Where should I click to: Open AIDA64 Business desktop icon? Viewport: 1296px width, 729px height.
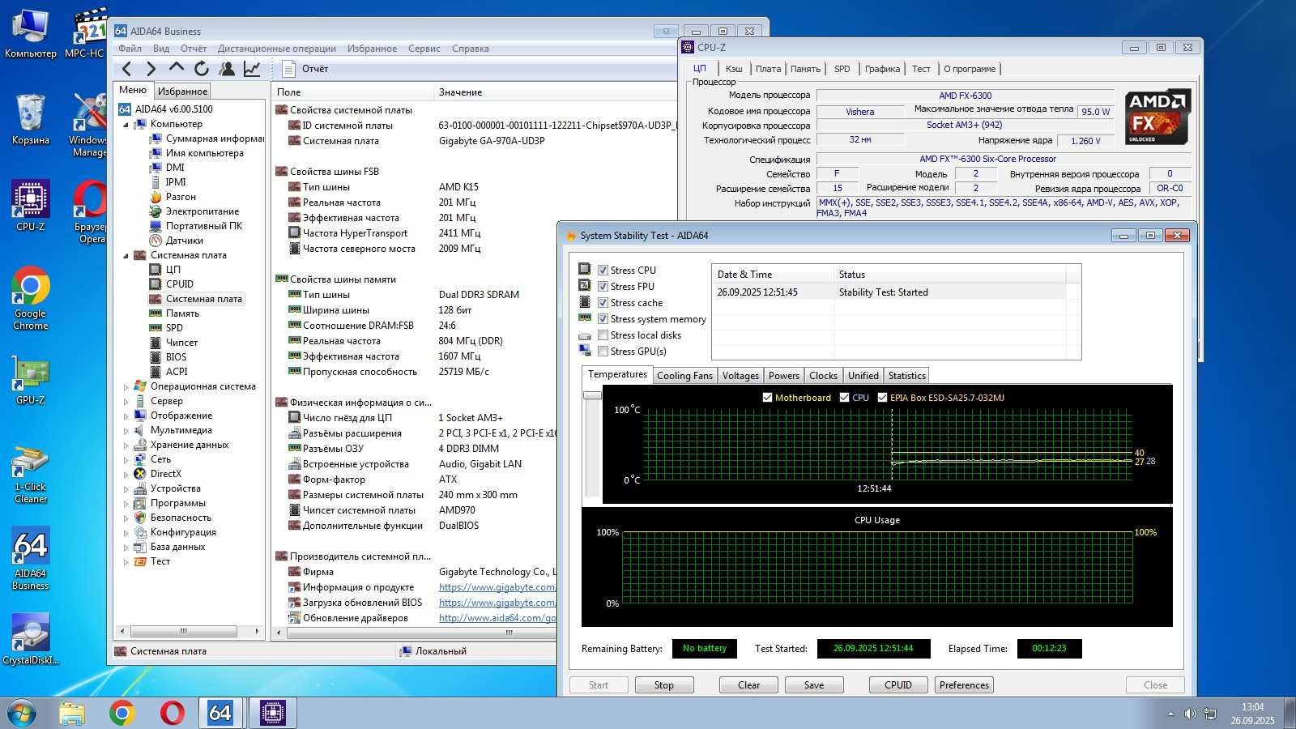(x=31, y=559)
